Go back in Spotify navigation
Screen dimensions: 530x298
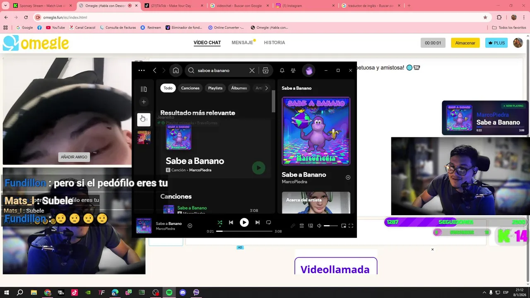(x=154, y=70)
